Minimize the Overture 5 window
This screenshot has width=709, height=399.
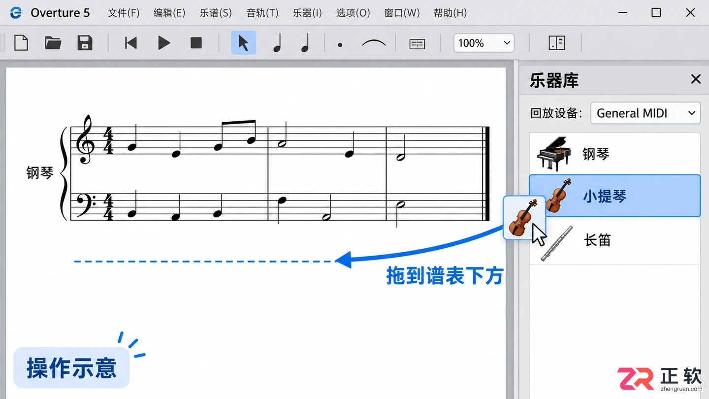(622, 13)
